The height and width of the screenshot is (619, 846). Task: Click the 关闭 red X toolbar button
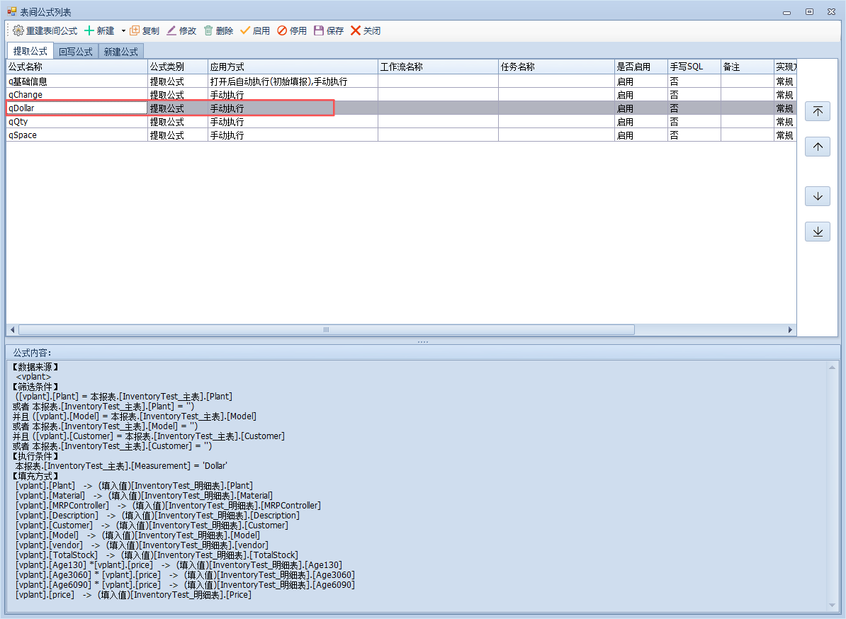[366, 30]
